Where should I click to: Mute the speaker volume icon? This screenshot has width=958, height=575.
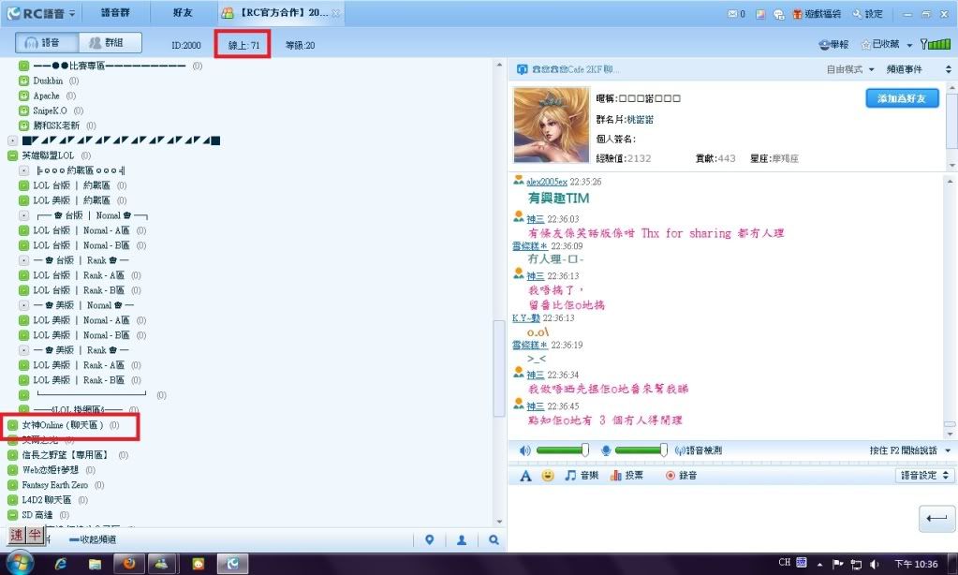524,450
